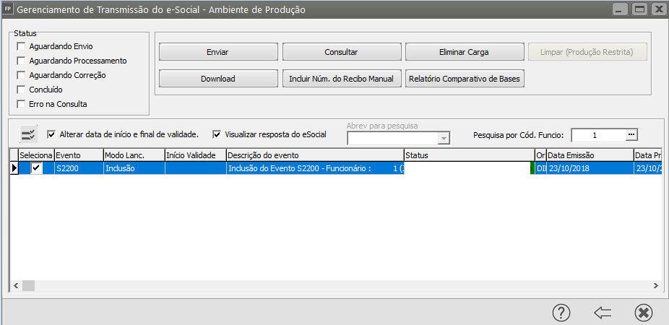Click the Inclusão do Evento S2200 description cell
The height and width of the screenshot is (325, 669).
(x=315, y=168)
